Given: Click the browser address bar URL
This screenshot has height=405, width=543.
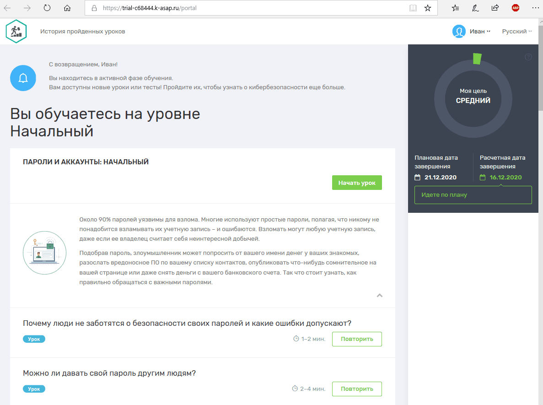Looking at the screenshot, I should pos(150,8).
